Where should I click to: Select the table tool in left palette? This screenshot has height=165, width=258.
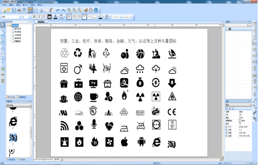(3, 55)
